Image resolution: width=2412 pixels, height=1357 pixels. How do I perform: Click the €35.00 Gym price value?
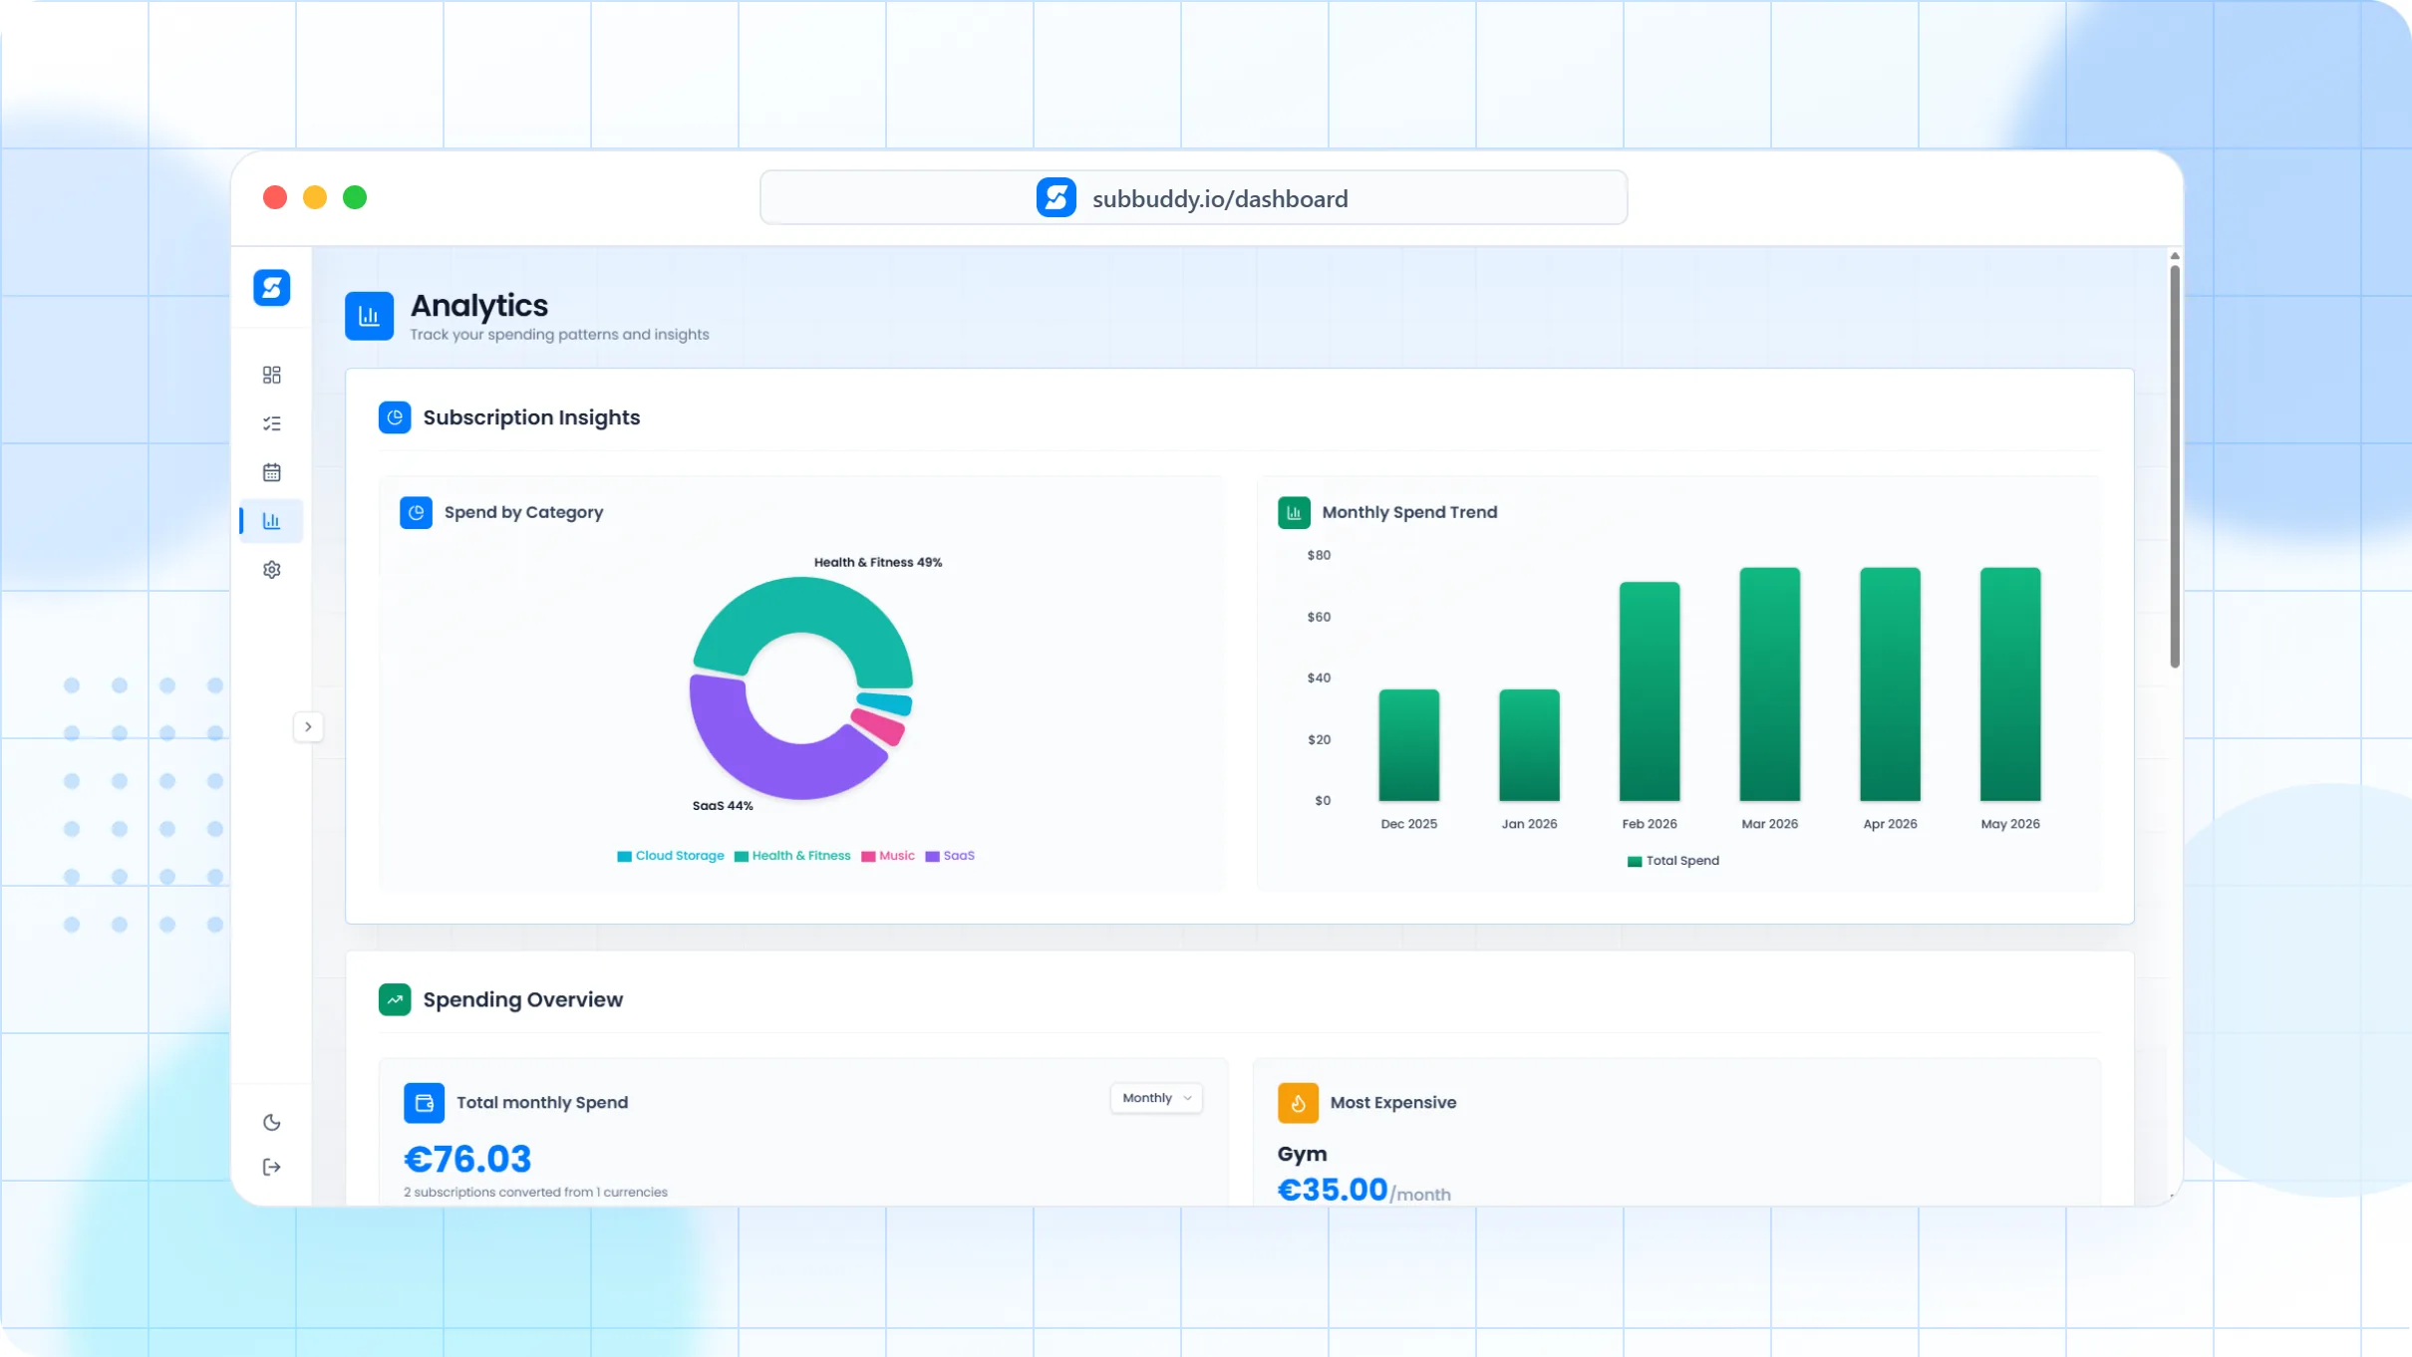tap(1333, 1190)
